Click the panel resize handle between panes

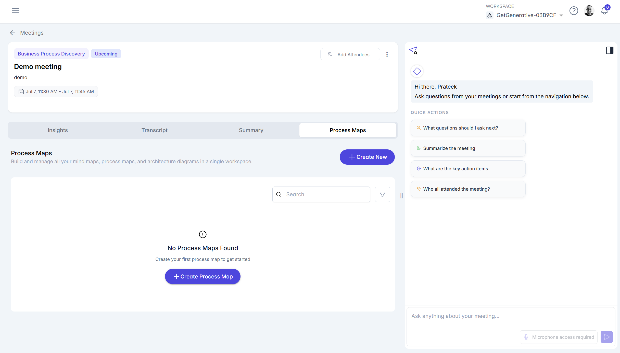coord(401,195)
